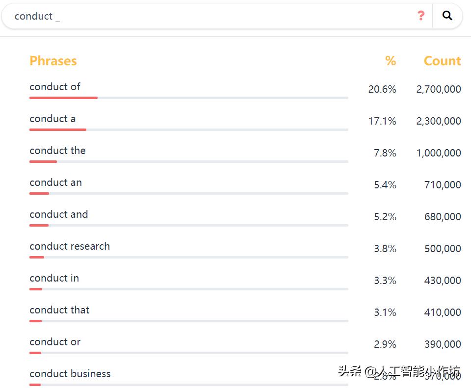Select the "conduct of" phrase result

(55, 87)
